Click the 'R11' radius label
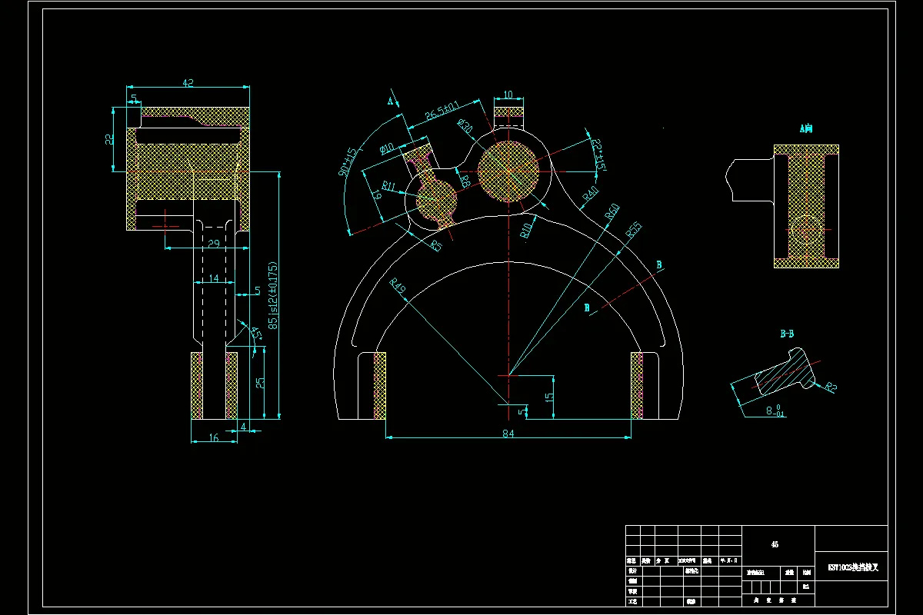This screenshot has height=615, width=923. (x=388, y=186)
